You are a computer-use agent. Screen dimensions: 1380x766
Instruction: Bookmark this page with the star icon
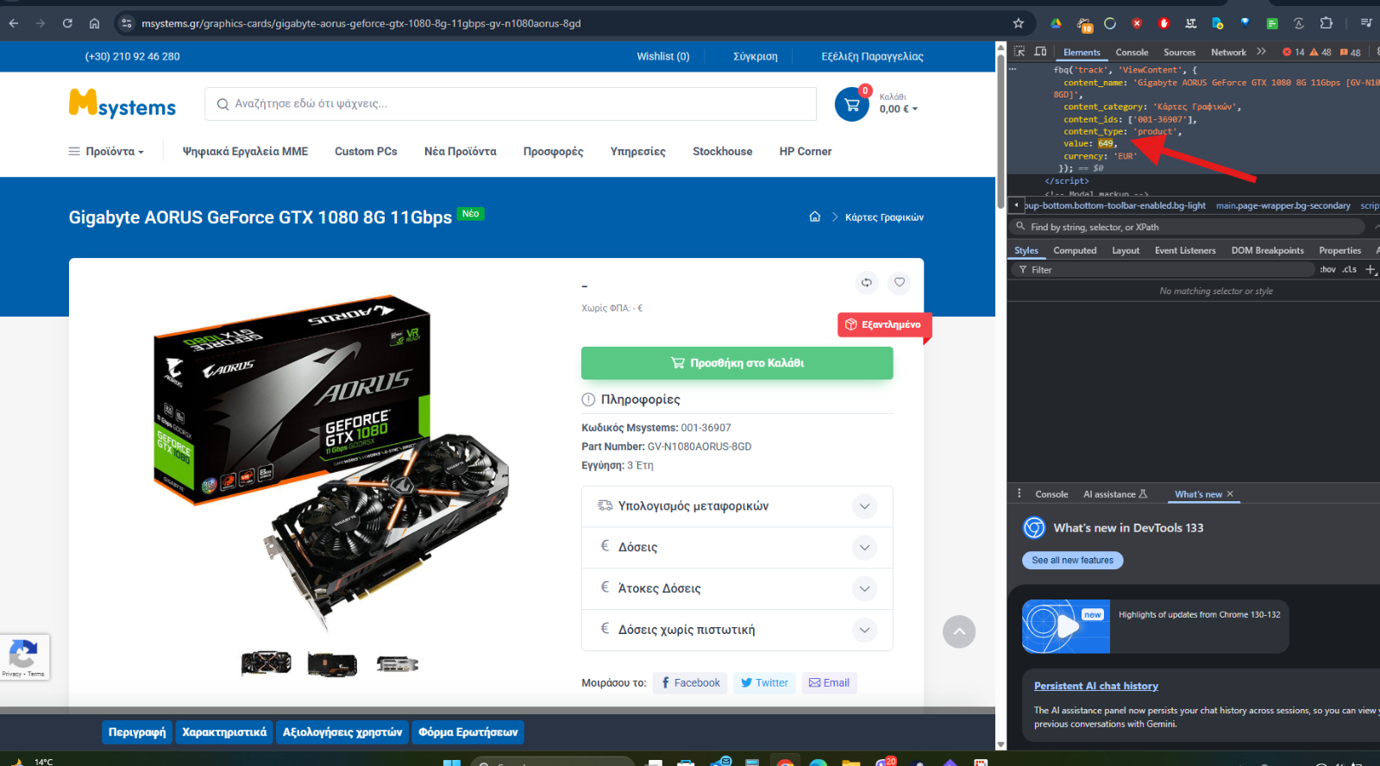[x=1019, y=23]
